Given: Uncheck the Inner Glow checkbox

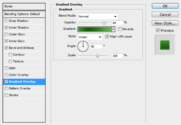Looking at the screenshot, I should tap(6, 41).
